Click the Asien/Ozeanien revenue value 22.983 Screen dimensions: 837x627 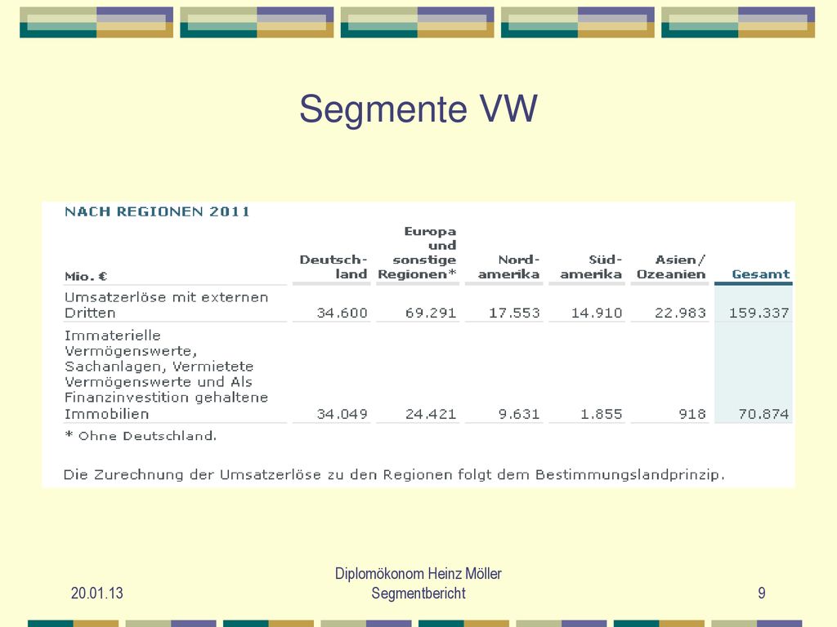pyautogui.click(x=681, y=313)
